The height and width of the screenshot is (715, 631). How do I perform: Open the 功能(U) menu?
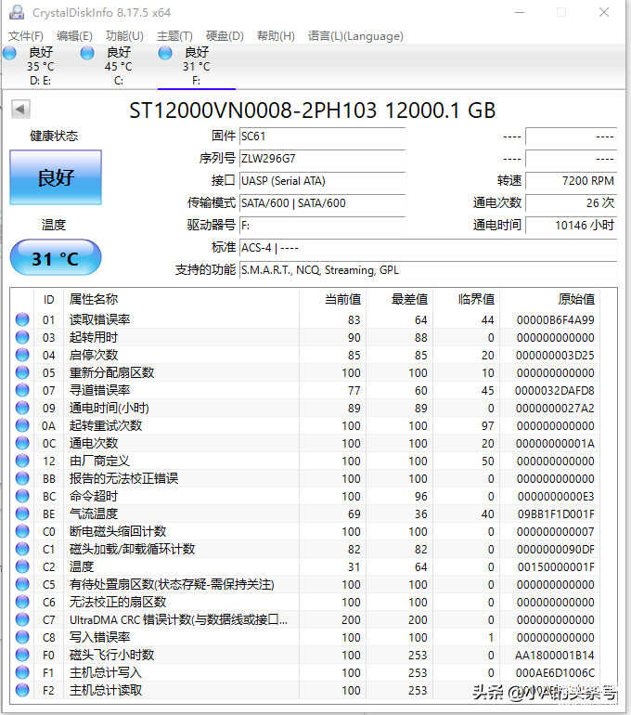[x=124, y=36]
